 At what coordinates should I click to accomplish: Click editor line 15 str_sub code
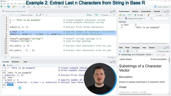coord(22,50)
